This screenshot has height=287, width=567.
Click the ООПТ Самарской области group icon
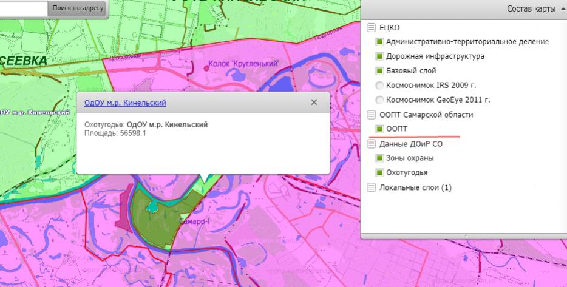coord(372,115)
